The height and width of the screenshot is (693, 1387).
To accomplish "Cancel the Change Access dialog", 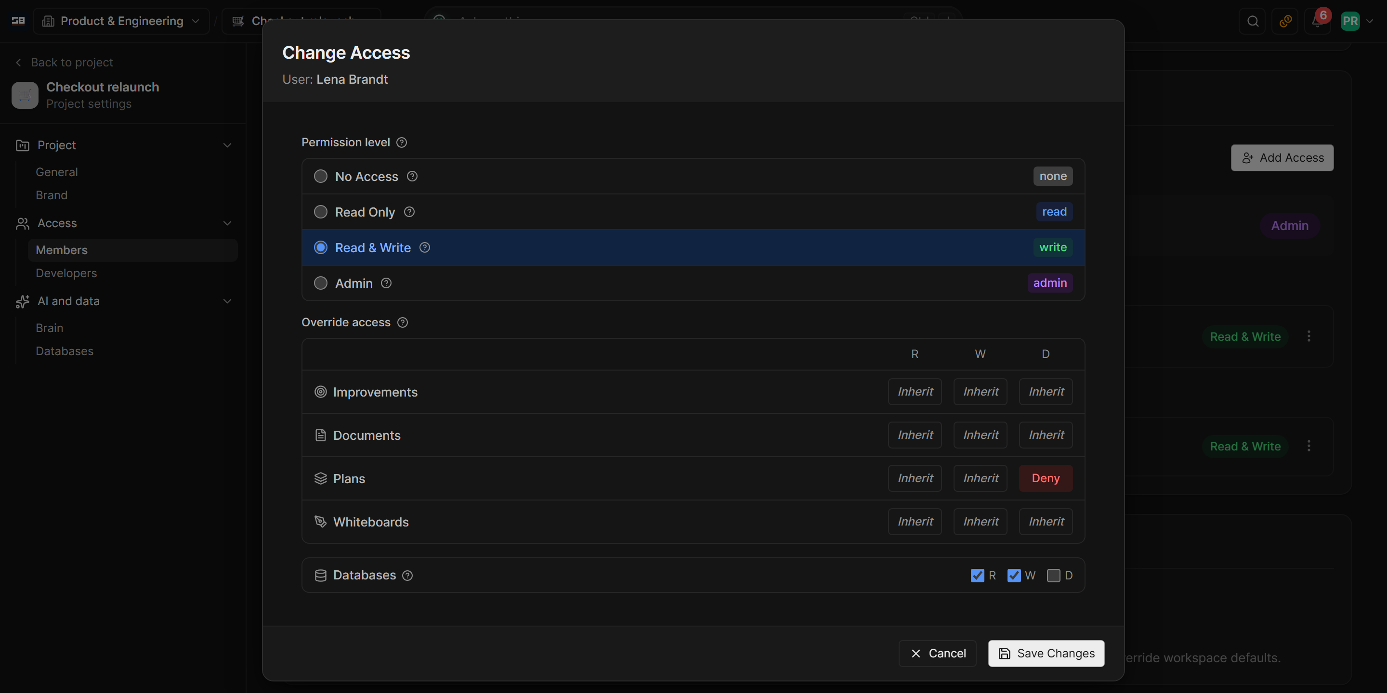I will (937, 653).
